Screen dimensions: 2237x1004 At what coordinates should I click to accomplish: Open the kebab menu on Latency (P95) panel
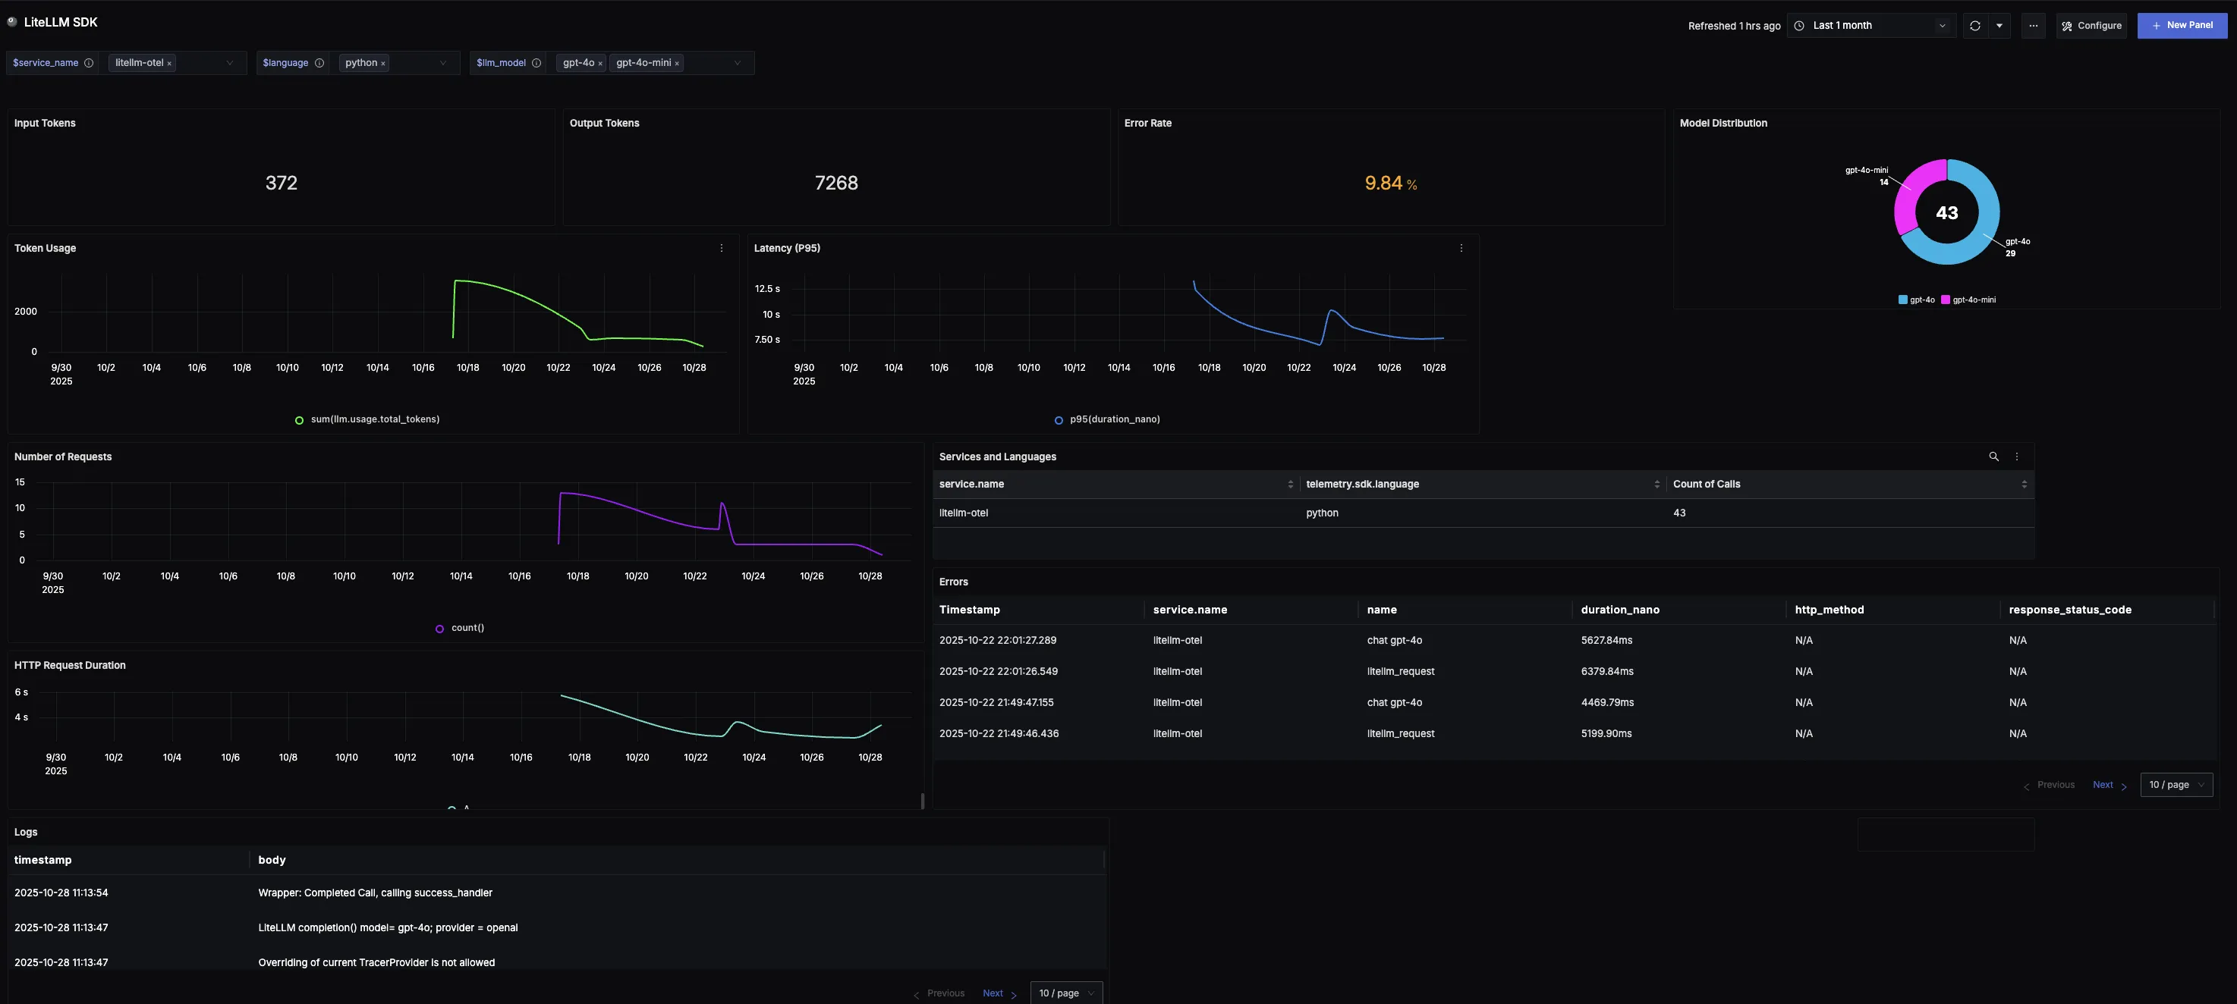pyautogui.click(x=1461, y=248)
